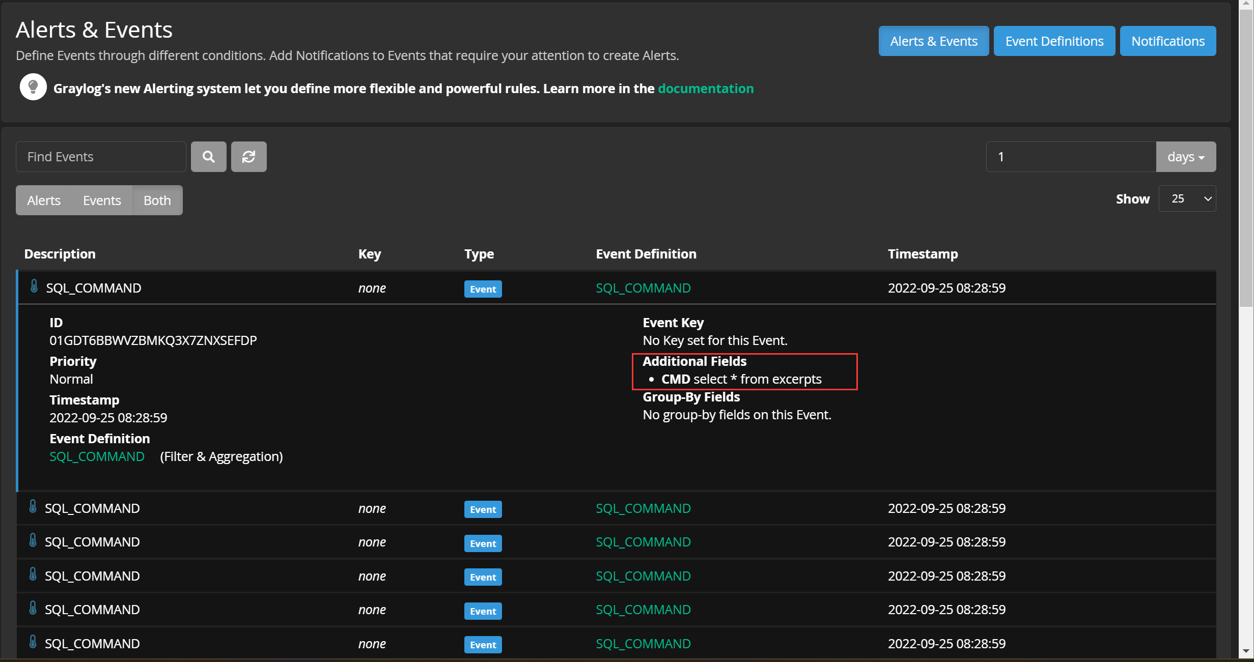Open the Notifications page
The height and width of the screenshot is (662, 1254).
[x=1167, y=41]
